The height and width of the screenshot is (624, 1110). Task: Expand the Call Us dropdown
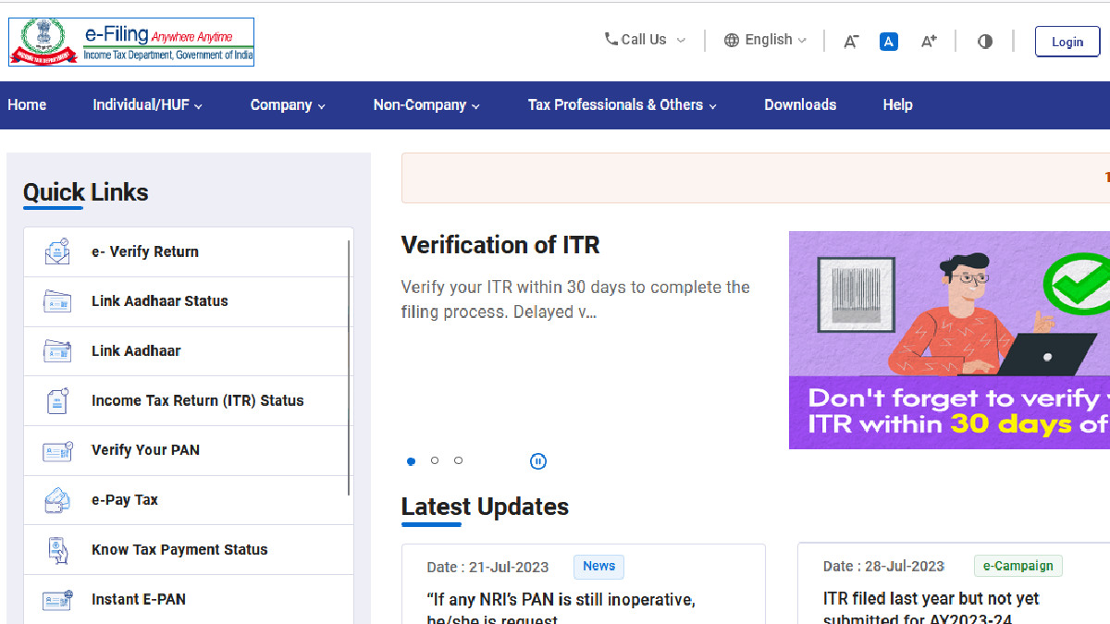coord(644,40)
